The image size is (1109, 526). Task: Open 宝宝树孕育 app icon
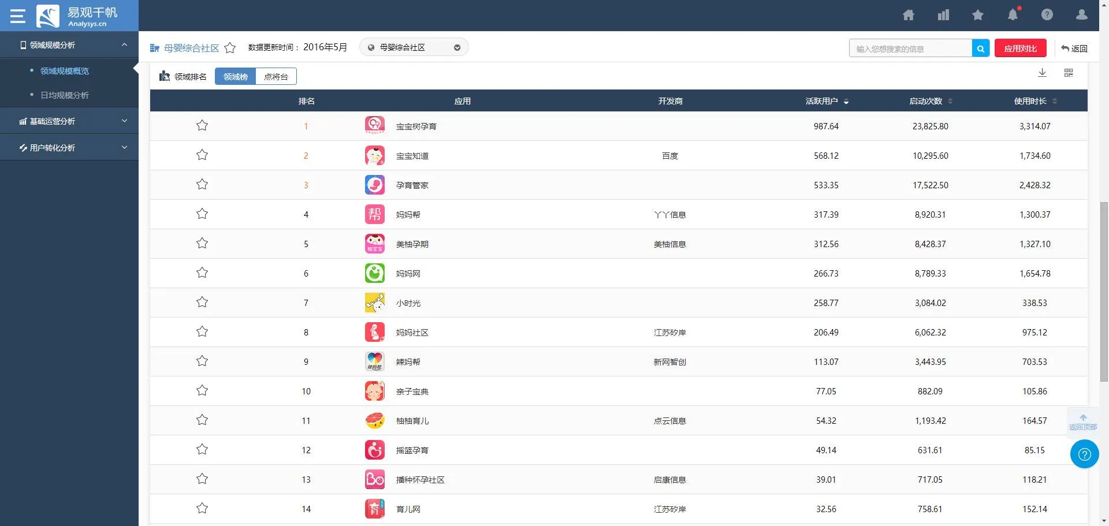pos(375,126)
